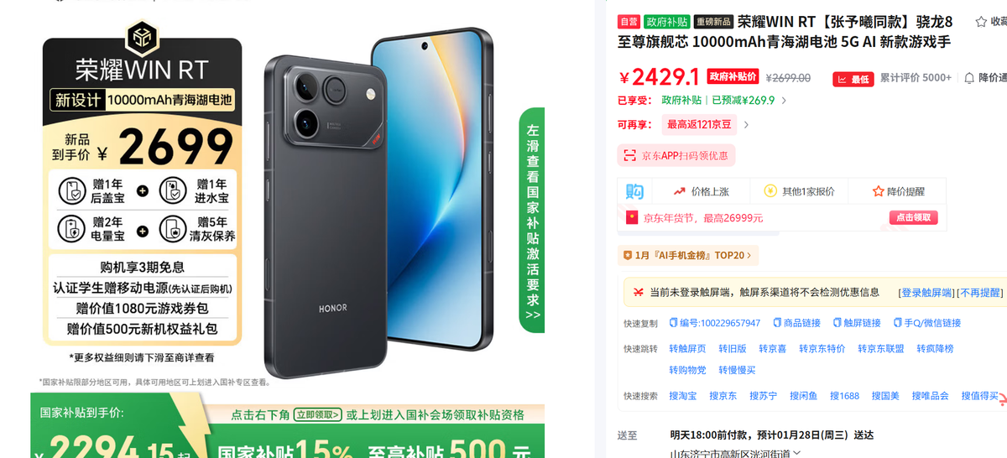Expand the delivery address dropdown 山东济宁市
The height and width of the screenshot is (458, 1007).
click(797, 453)
